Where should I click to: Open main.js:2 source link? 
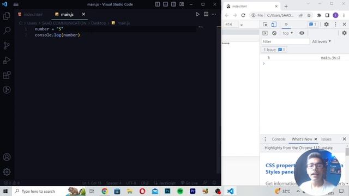[330, 58]
